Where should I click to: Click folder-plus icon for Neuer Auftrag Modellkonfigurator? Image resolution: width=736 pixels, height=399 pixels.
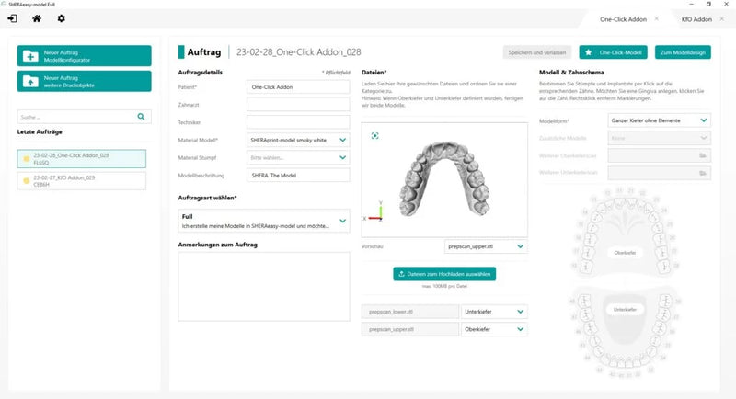tap(30, 56)
